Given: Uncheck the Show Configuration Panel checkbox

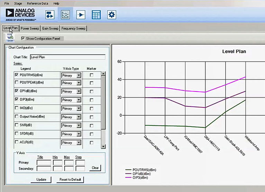Looking at the screenshot, I should (x=23, y=38).
